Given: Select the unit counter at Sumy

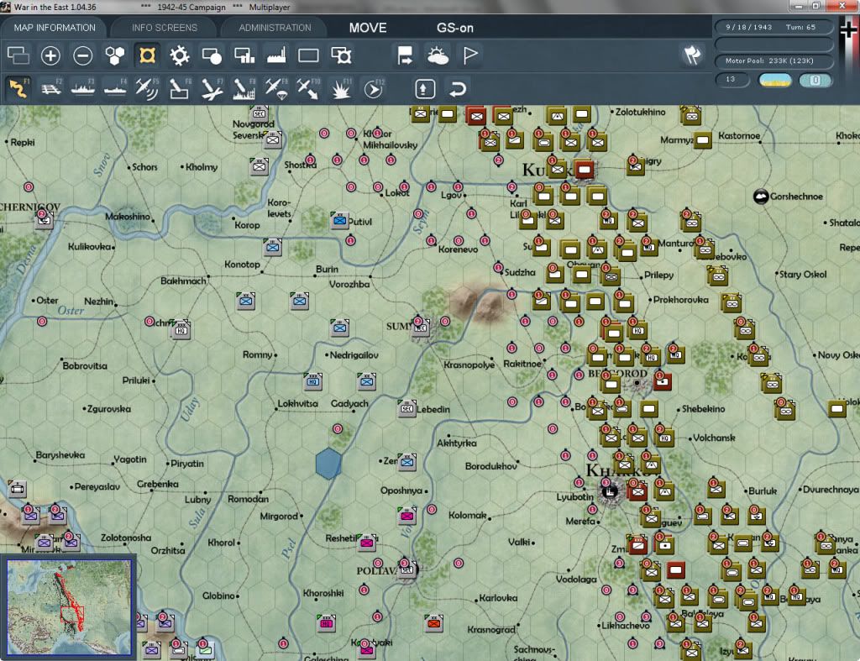Looking at the screenshot, I should tap(421, 328).
